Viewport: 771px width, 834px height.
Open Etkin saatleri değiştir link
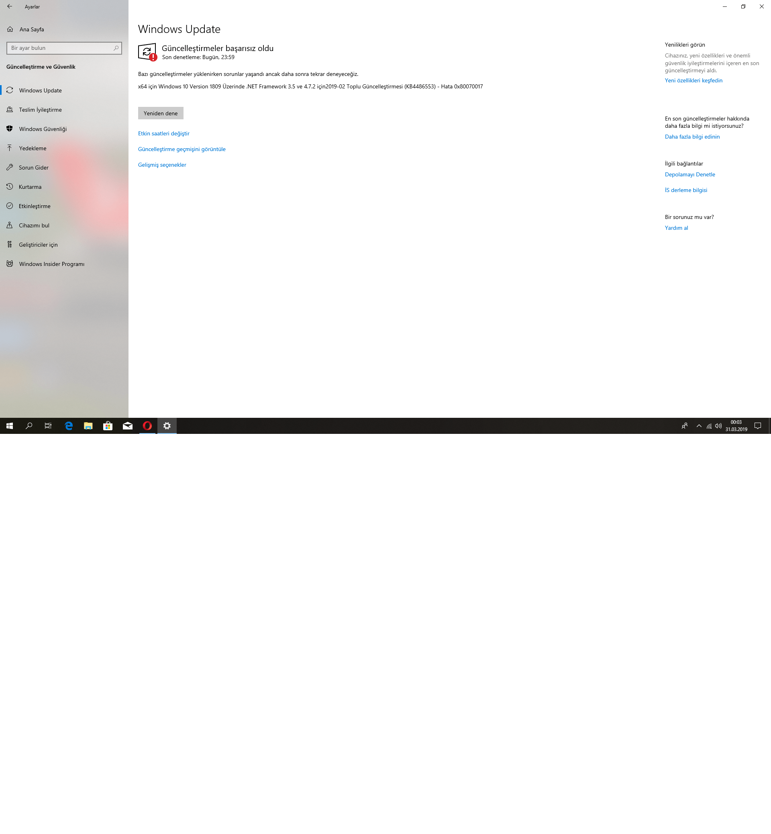pyautogui.click(x=163, y=133)
